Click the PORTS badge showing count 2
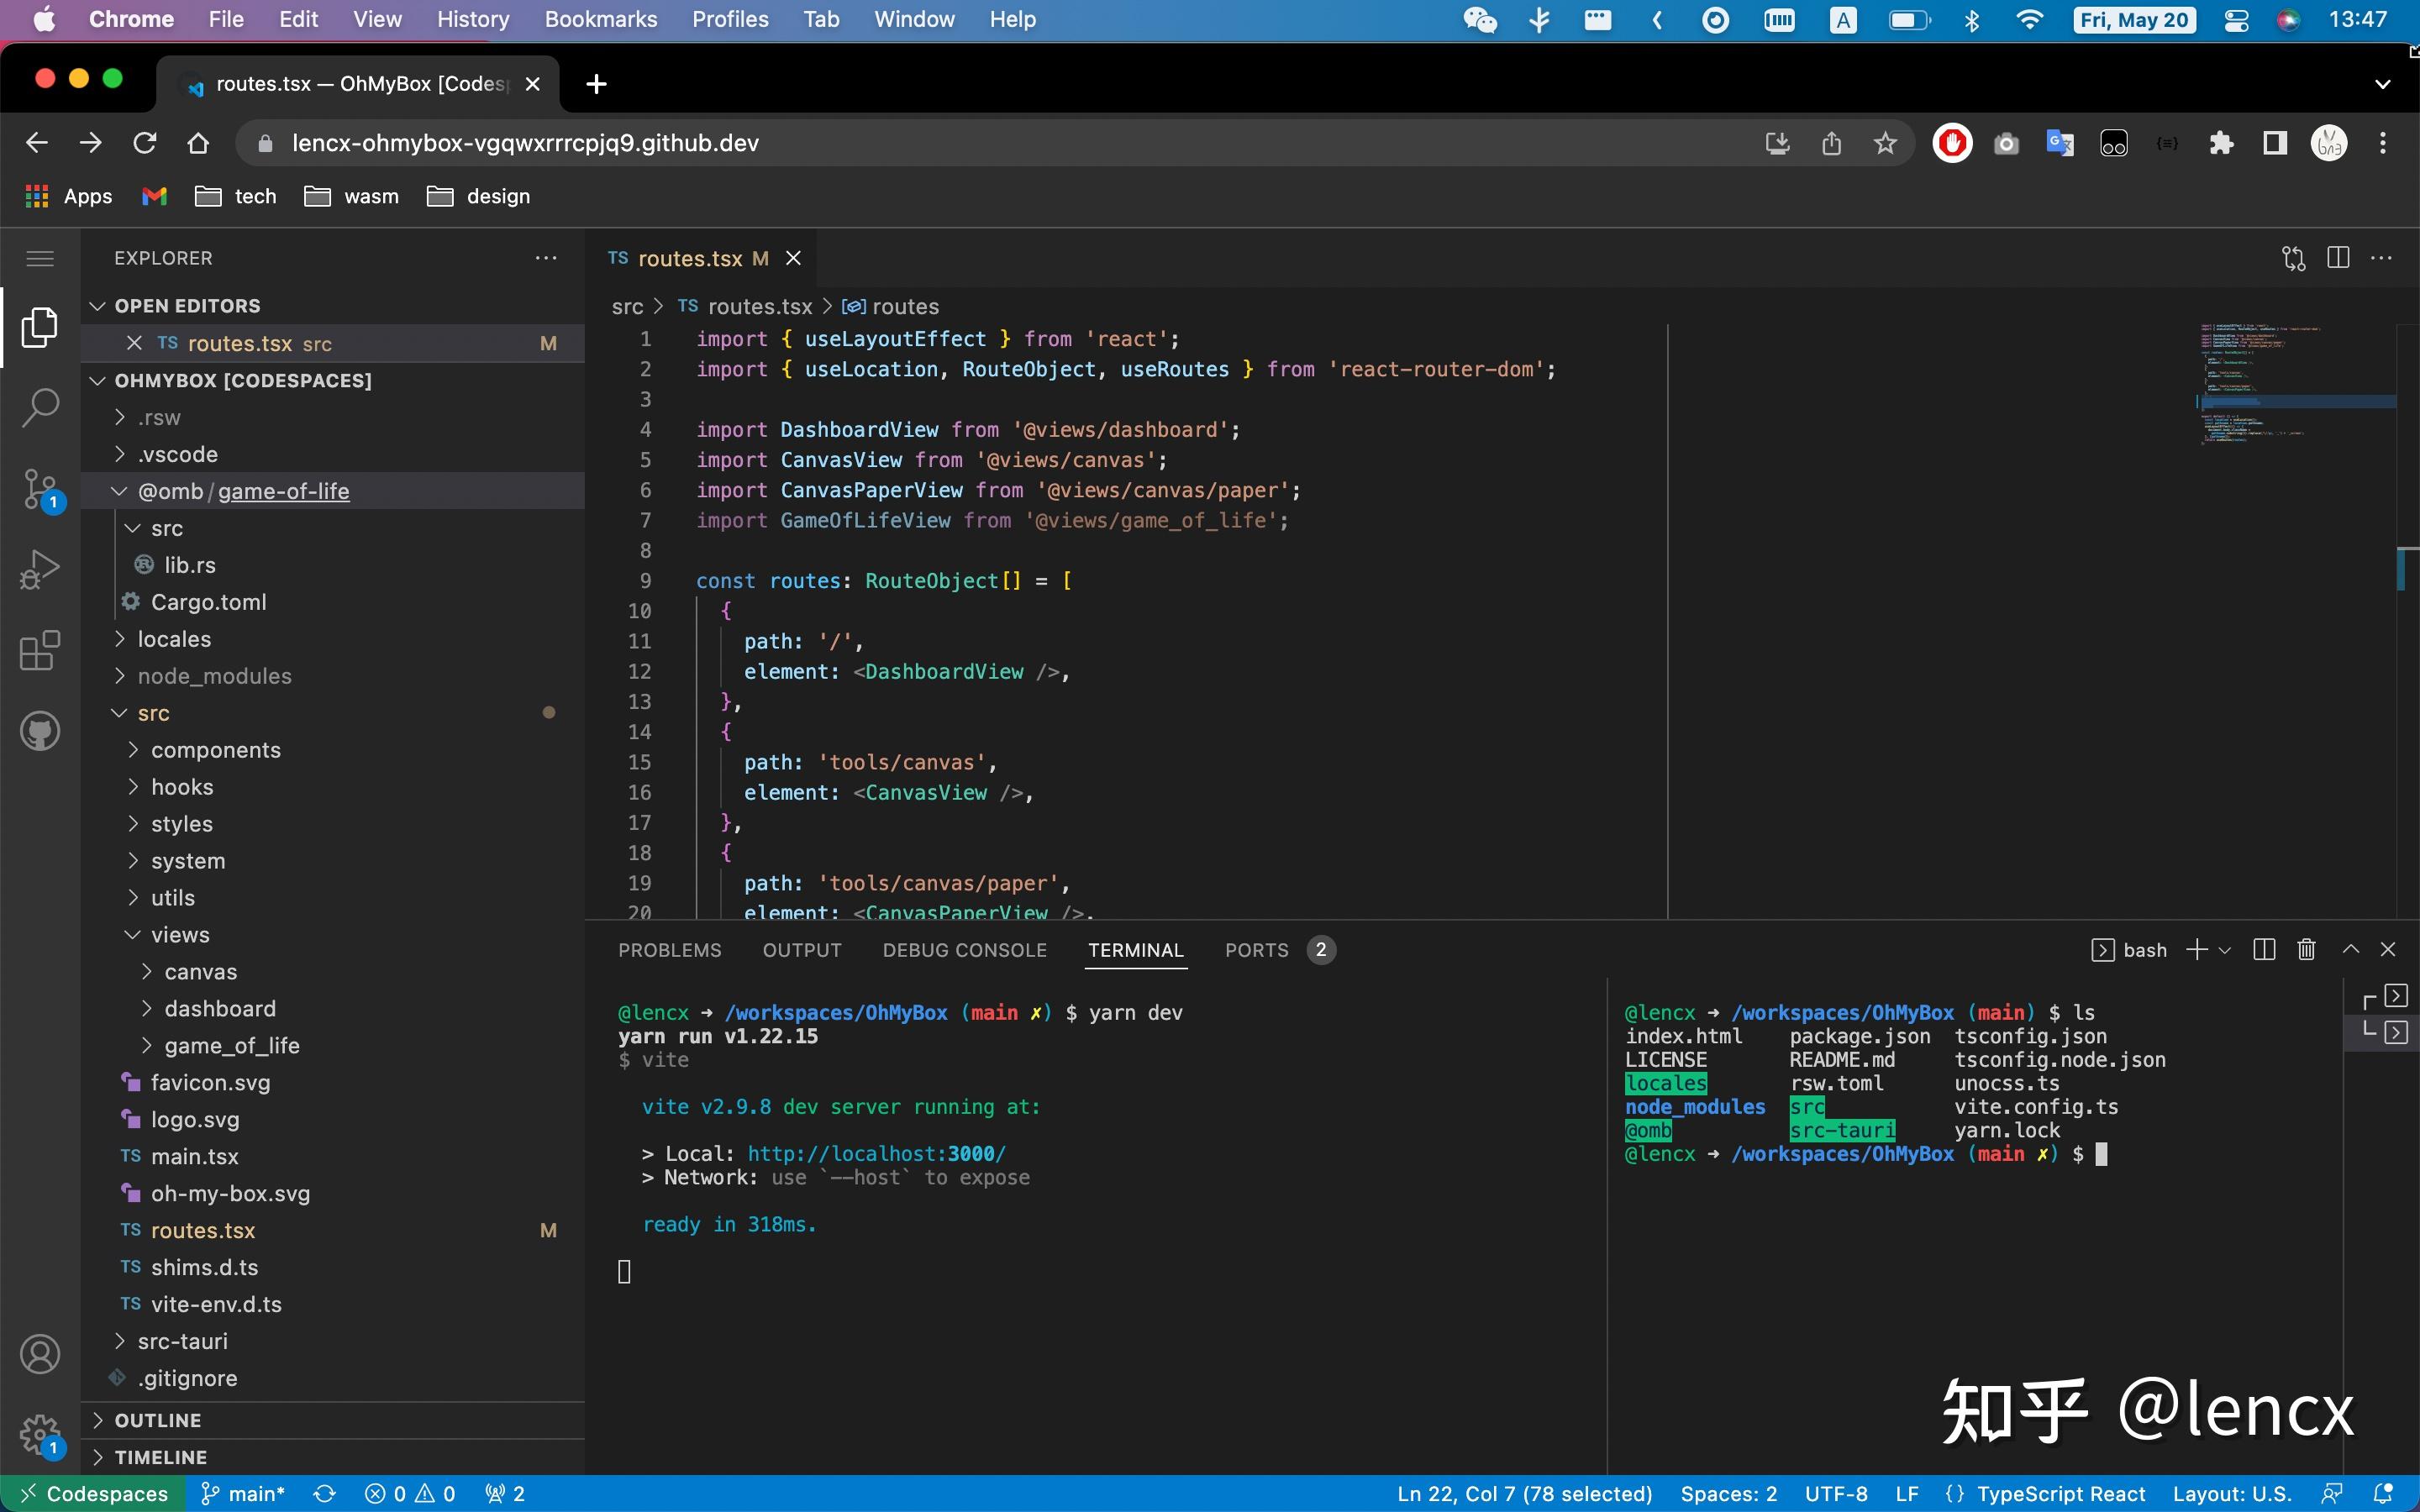The image size is (2420, 1512). [1318, 949]
